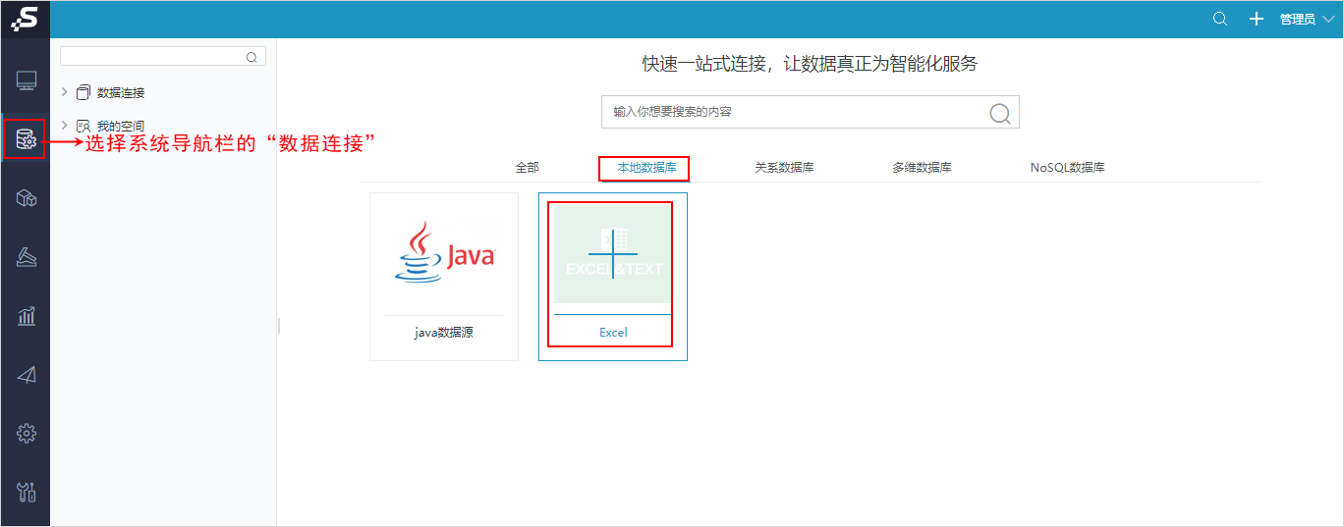Focus the 输入你想要搜索的内容 search field
The width and height of the screenshot is (1344, 527).
tap(811, 112)
